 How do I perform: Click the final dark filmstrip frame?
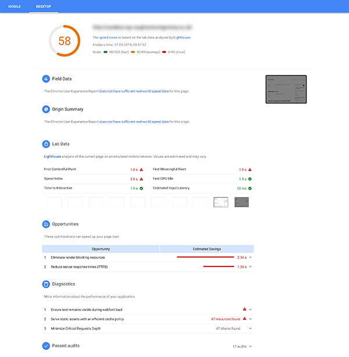click(x=241, y=202)
